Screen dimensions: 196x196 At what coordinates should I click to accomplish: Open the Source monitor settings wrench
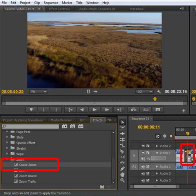click(159, 92)
